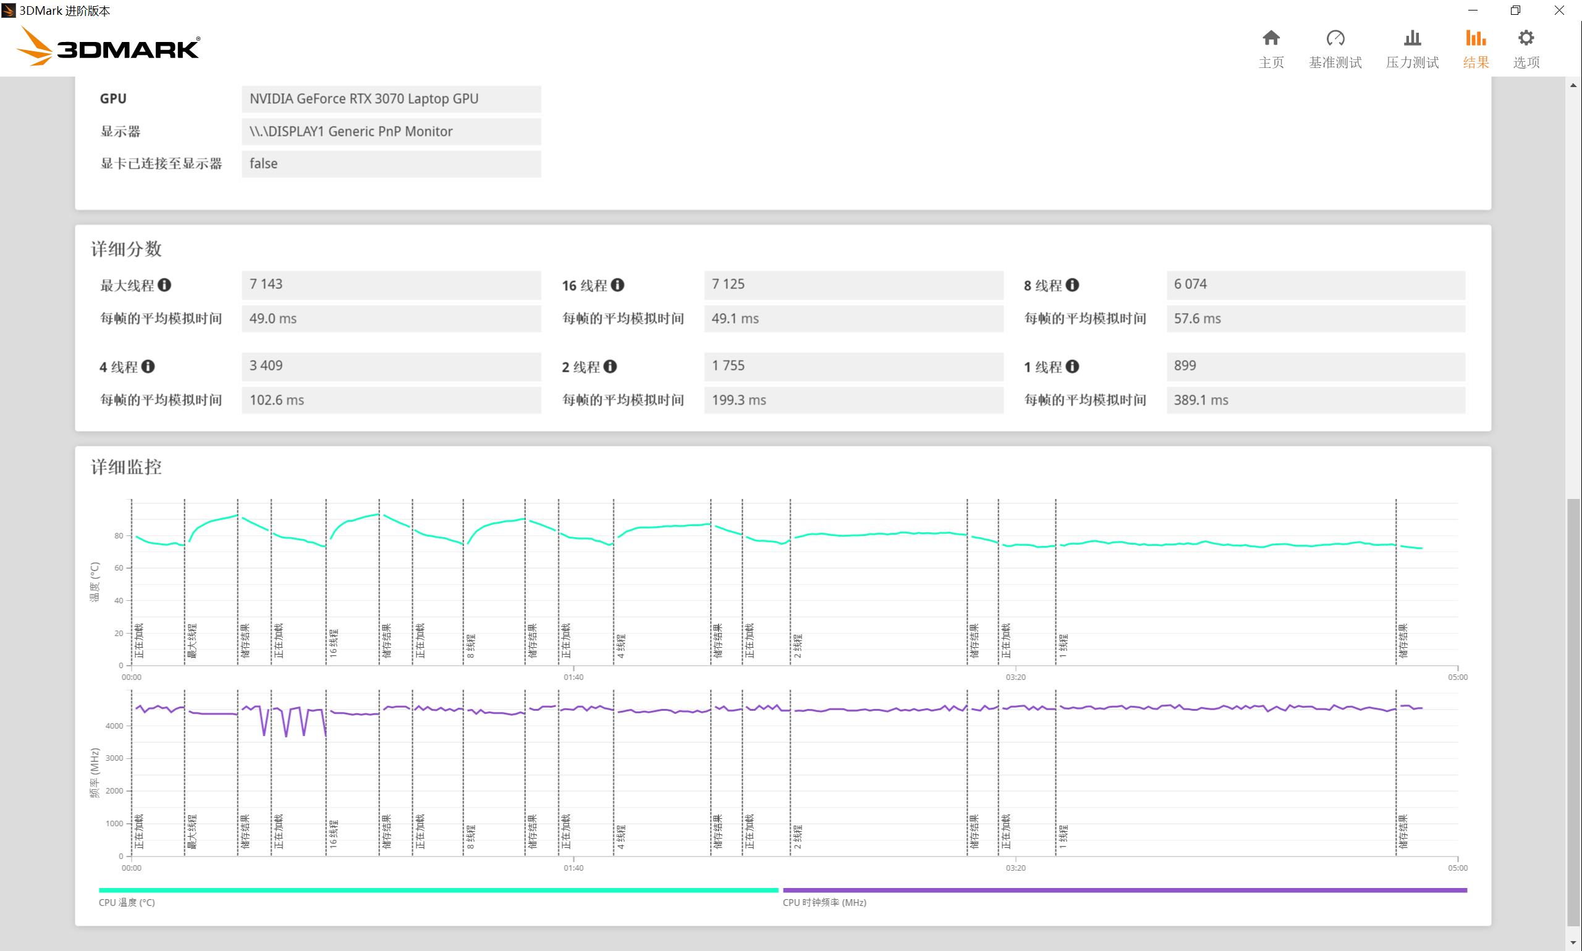The width and height of the screenshot is (1582, 951).
Task: Click info icon next to 8 线程
Action: tap(1072, 285)
